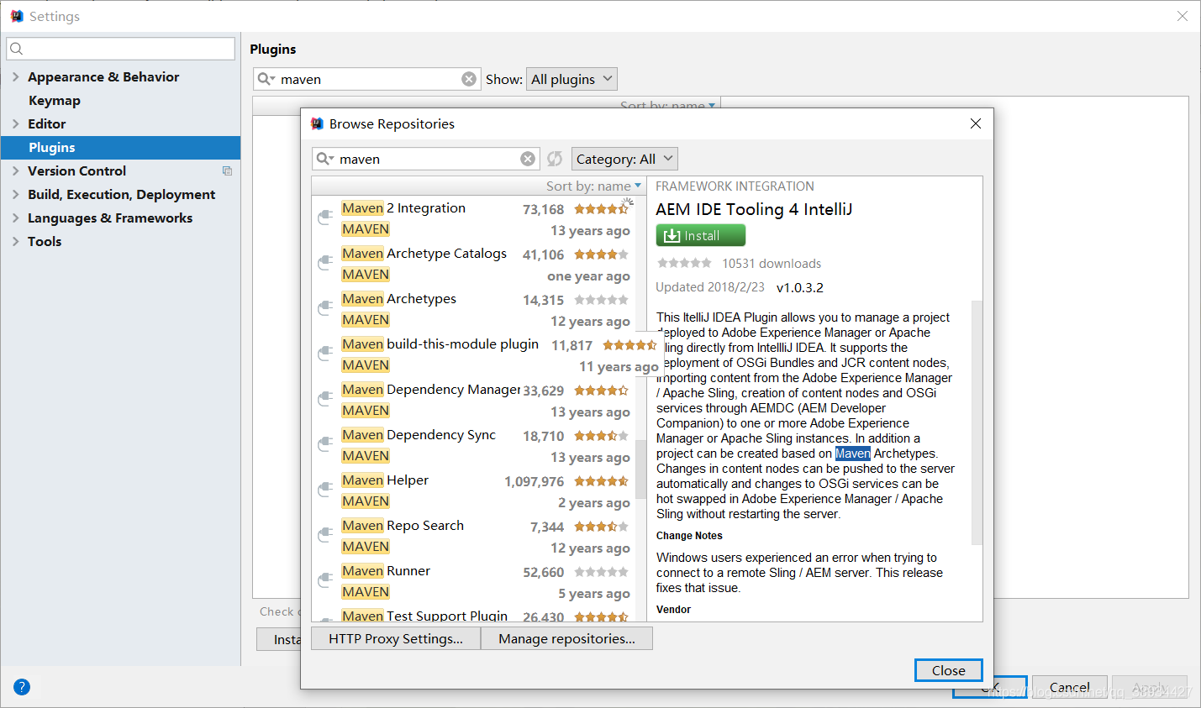
Task: Expand the Version Control node arrow
Action: (15, 170)
